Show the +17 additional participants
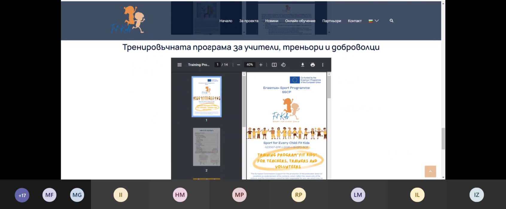The width and height of the screenshot is (506, 209). click(22, 195)
